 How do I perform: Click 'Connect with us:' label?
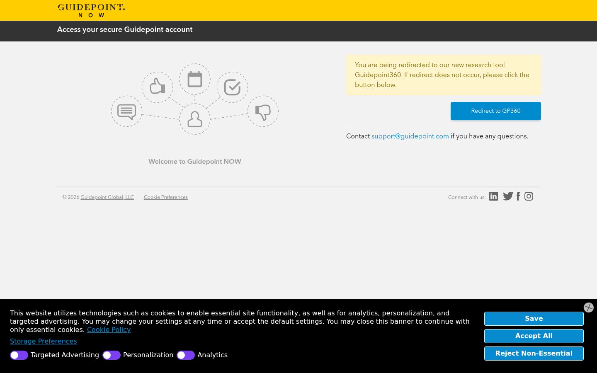467,197
